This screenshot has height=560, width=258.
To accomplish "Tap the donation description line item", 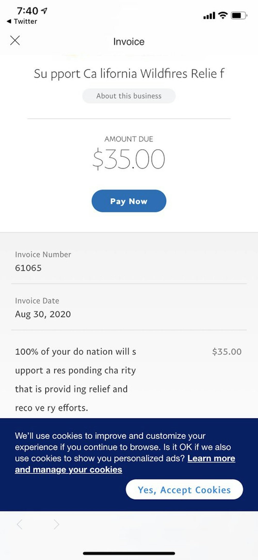I will tap(76, 380).
